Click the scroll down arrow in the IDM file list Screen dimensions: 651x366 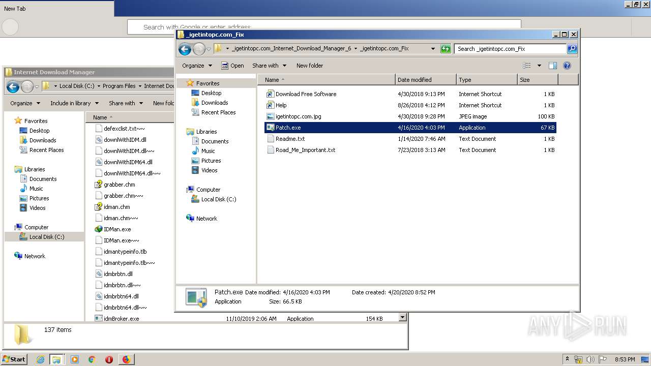pyautogui.click(x=402, y=318)
